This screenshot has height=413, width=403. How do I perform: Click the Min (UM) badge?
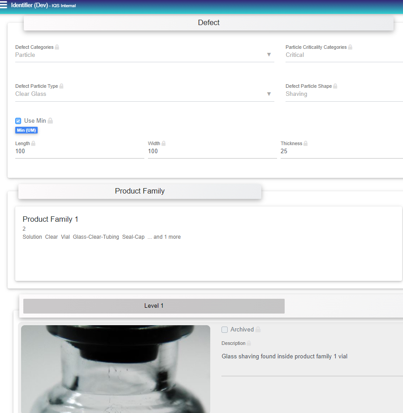26,130
